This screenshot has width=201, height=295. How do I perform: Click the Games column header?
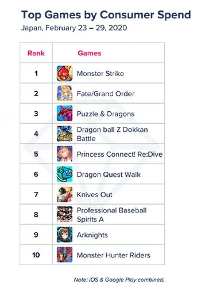coord(90,53)
